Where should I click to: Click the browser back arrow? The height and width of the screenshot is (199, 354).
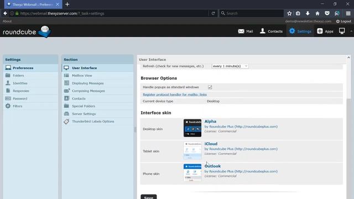tap(5, 13)
